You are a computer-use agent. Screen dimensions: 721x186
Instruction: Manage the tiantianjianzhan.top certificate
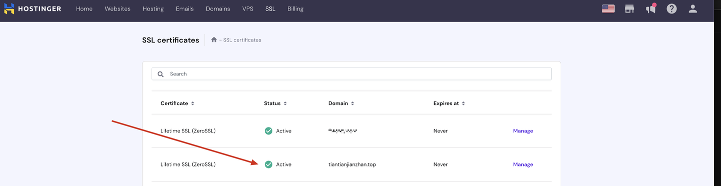523,164
